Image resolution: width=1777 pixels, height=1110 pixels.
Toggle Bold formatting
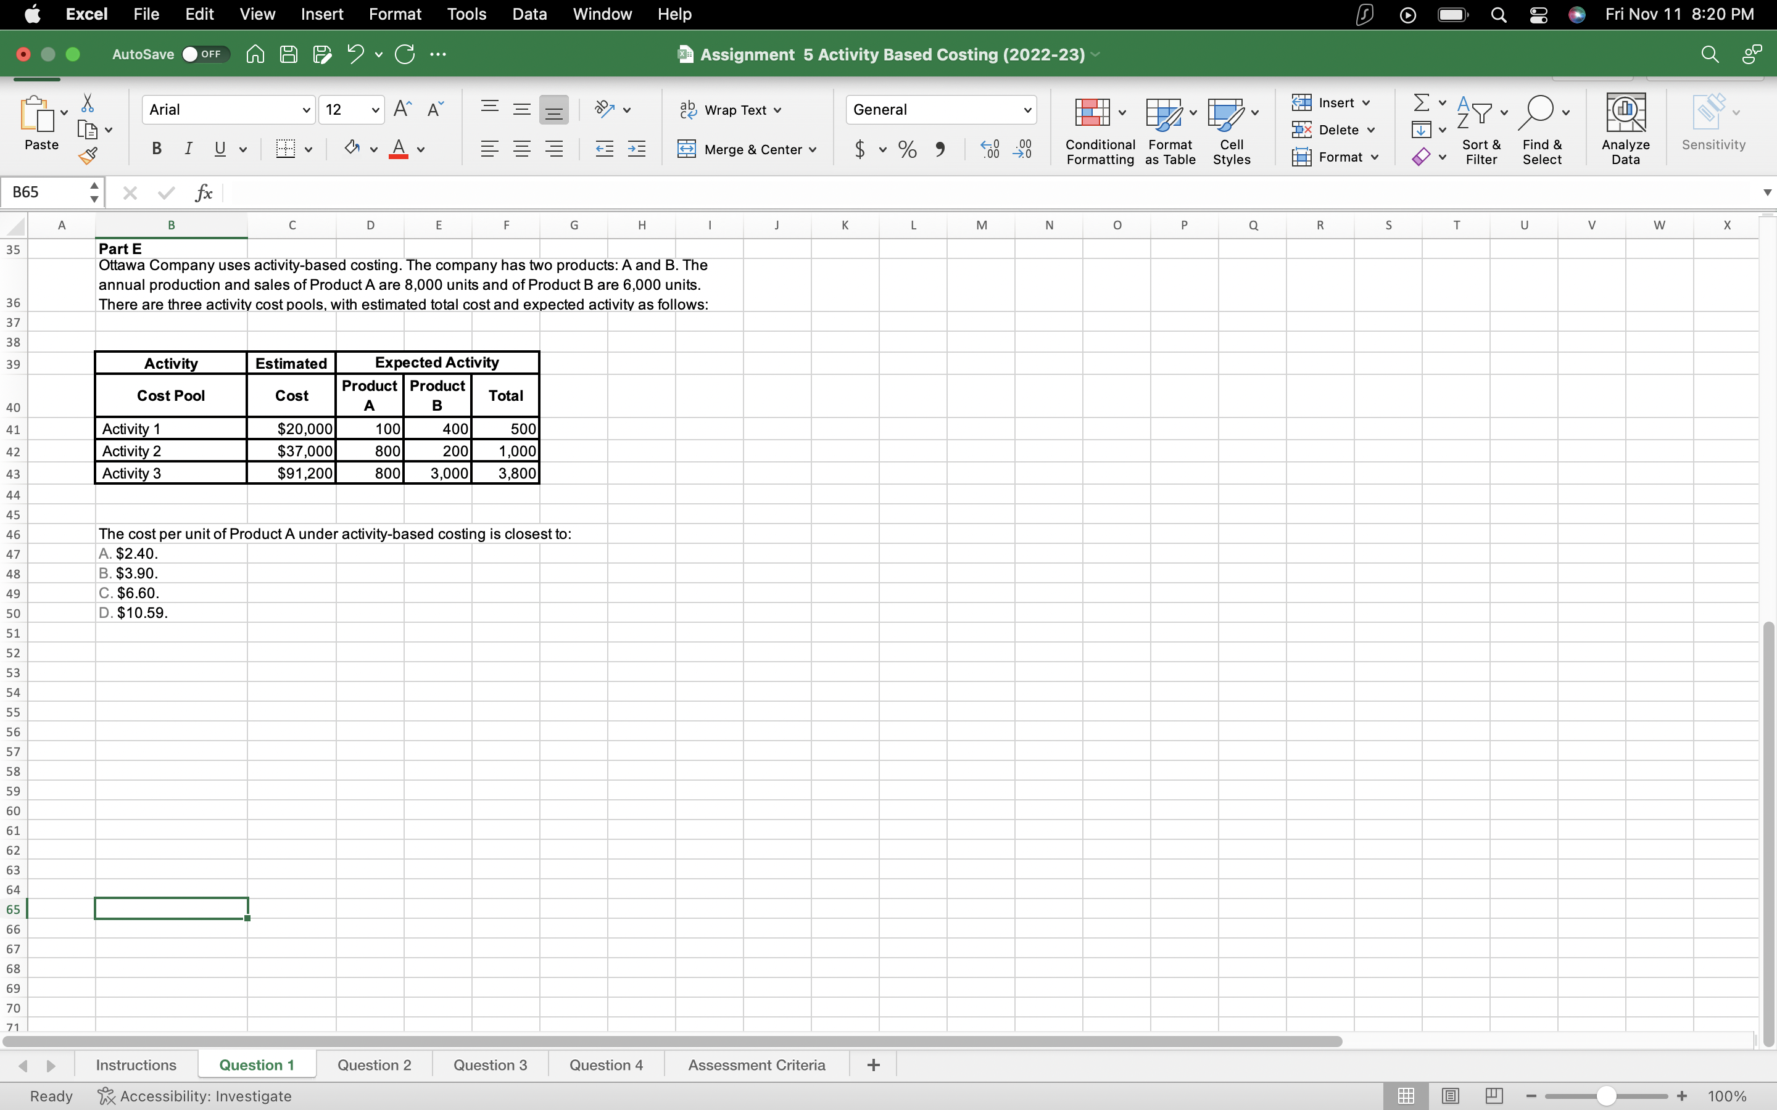click(156, 149)
